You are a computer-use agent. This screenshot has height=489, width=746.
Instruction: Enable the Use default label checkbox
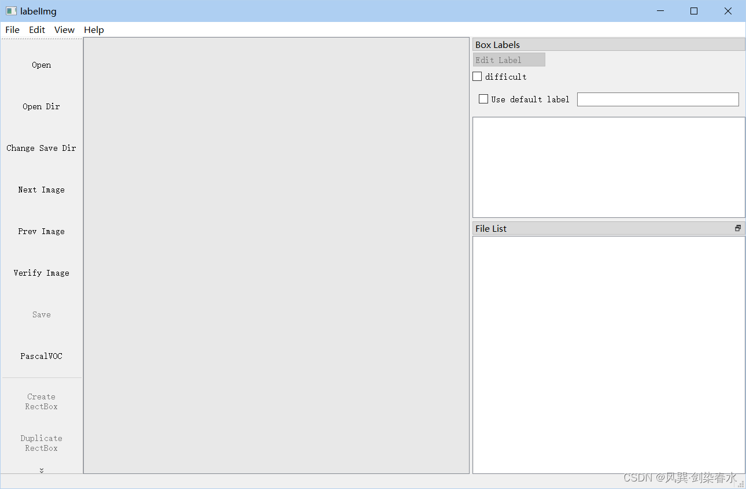tap(483, 99)
